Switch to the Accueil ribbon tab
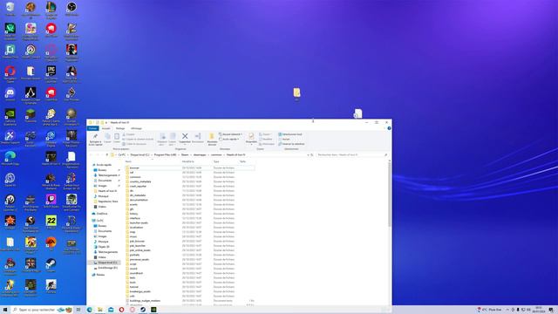This screenshot has width=558, height=314. 106,128
